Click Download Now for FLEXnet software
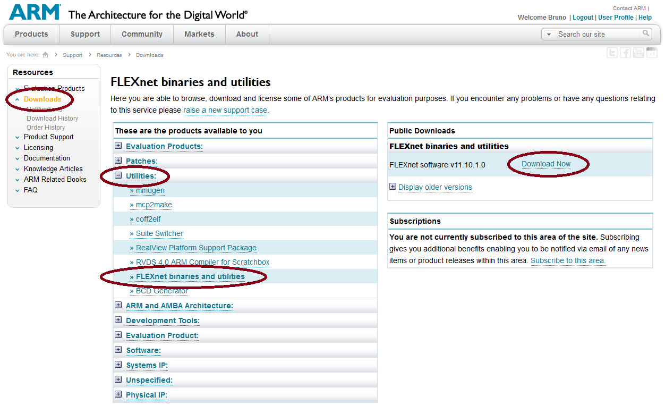This screenshot has height=405, width=665. coord(546,164)
